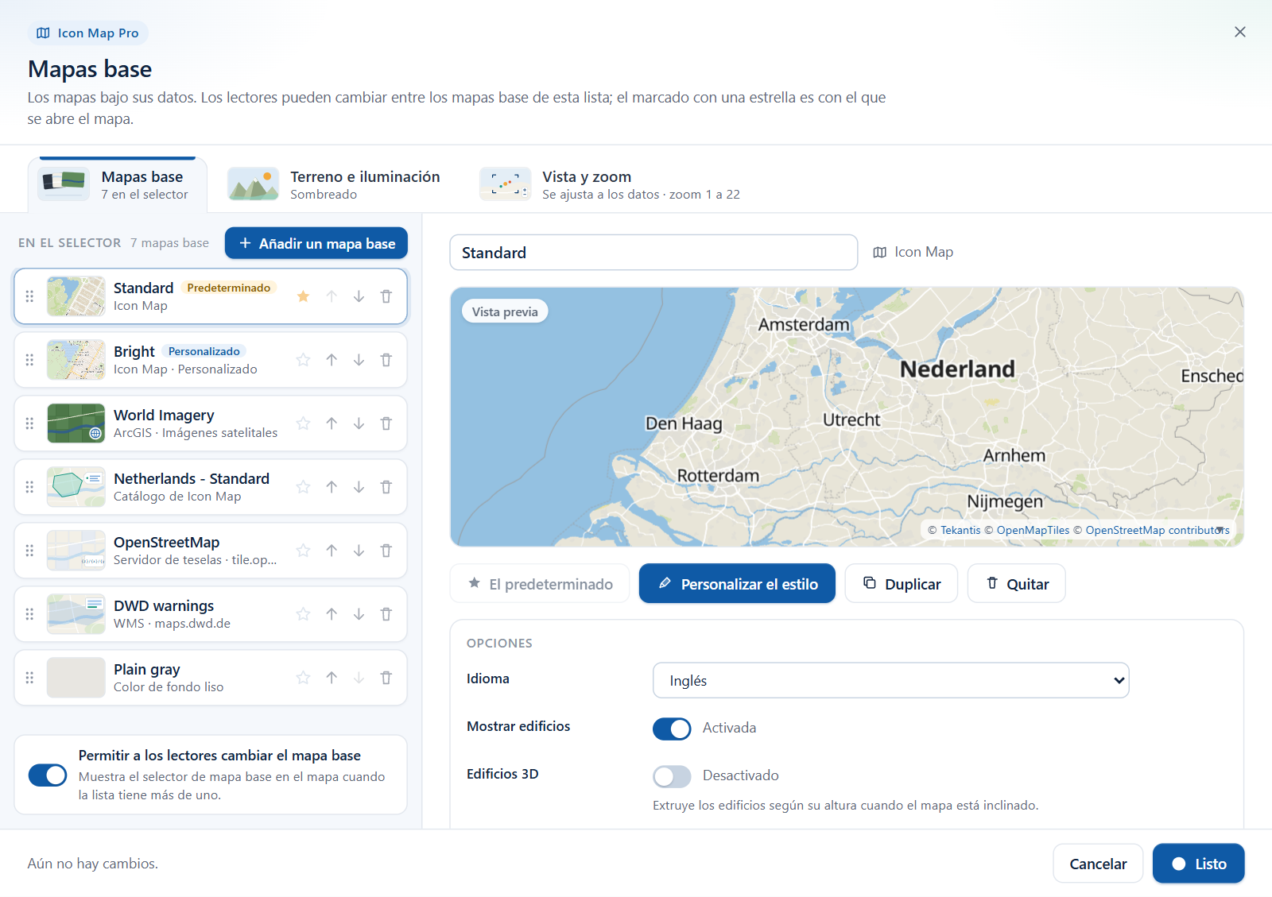
Task: Click the Quitar button
Action: 1017,583
